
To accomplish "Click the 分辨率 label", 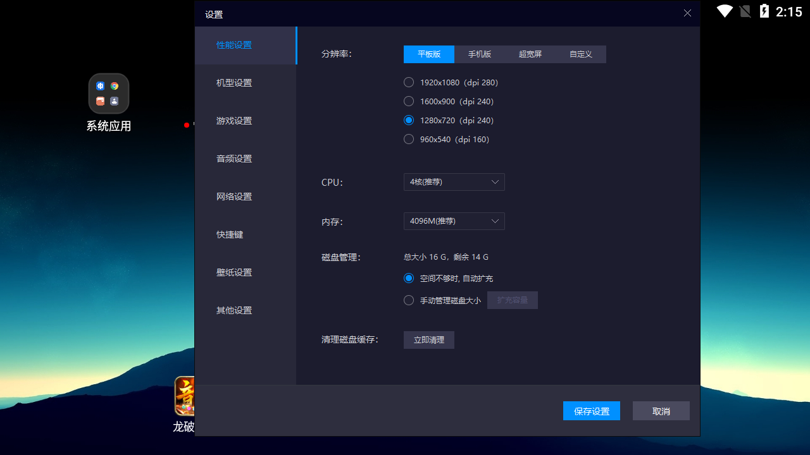I will tap(337, 54).
